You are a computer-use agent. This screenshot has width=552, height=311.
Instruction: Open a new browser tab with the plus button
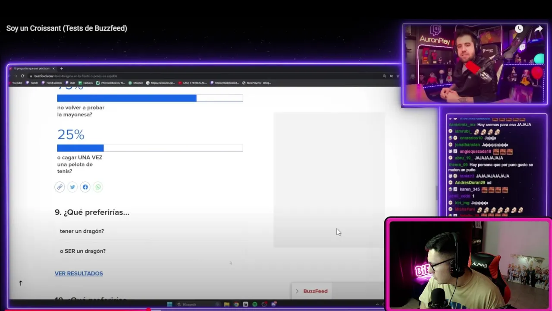click(x=61, y=69)
